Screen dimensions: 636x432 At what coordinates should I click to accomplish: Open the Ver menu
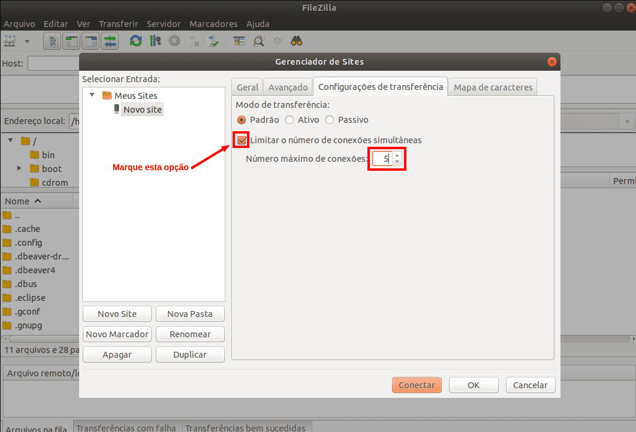click(83, 24)
